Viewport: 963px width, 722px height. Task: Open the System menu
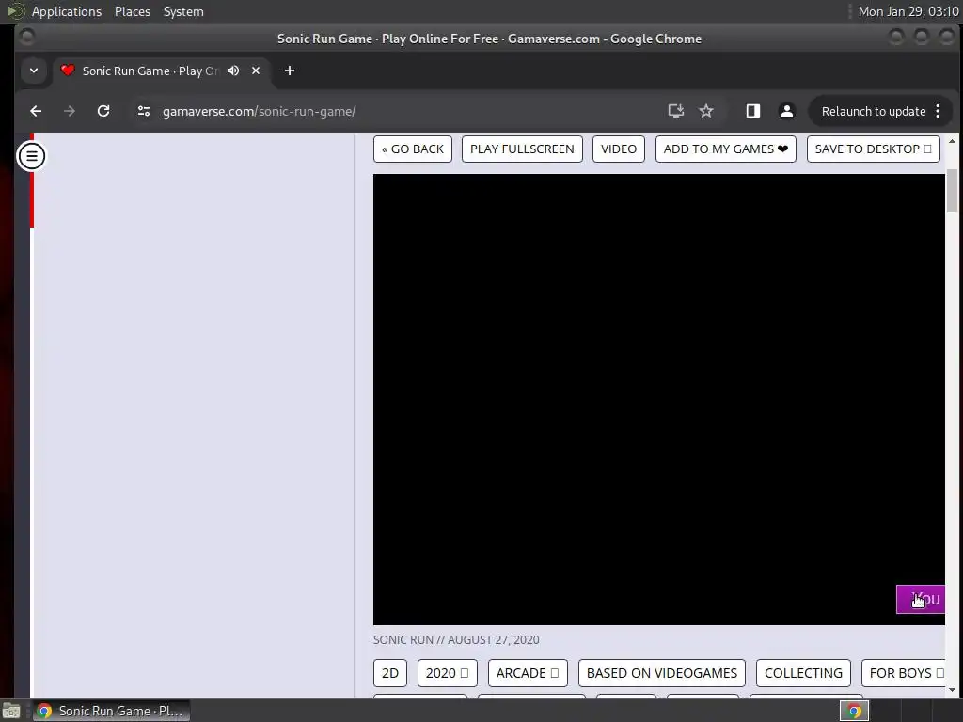click(183, 11)
